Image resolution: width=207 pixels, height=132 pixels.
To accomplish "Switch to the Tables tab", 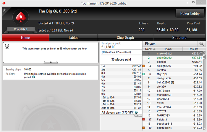I will (x=73, y=38).
